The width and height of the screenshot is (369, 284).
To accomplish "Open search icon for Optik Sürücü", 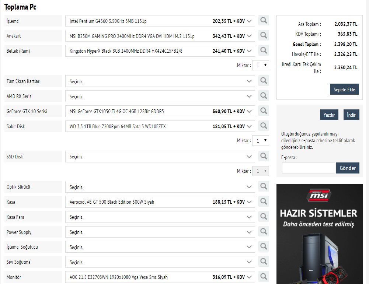I will (264, 187).
